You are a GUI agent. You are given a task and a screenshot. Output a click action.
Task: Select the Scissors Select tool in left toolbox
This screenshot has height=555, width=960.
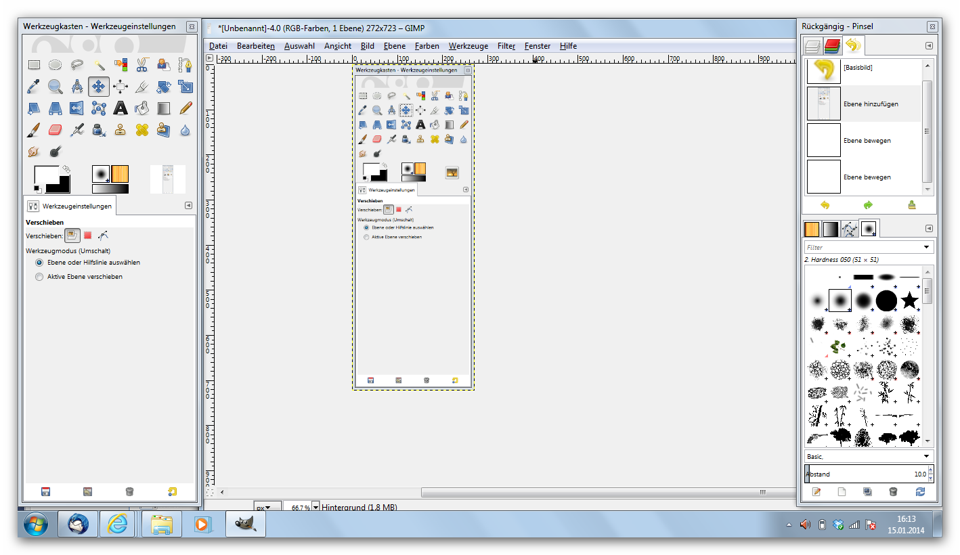click(142, 65)
